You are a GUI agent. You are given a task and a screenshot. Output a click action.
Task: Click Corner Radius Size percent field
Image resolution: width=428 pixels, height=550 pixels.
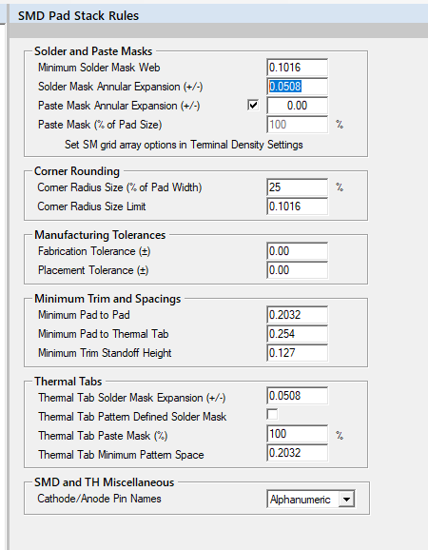(297, 187)
